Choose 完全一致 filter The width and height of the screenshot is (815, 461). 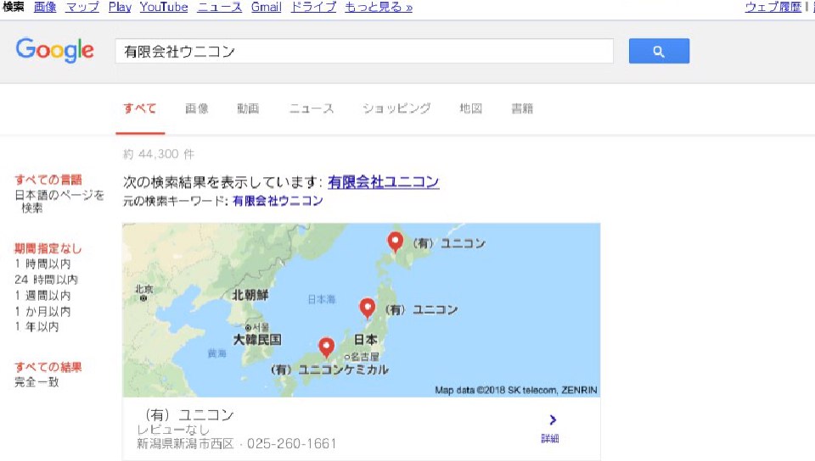[x=37, y=382]
